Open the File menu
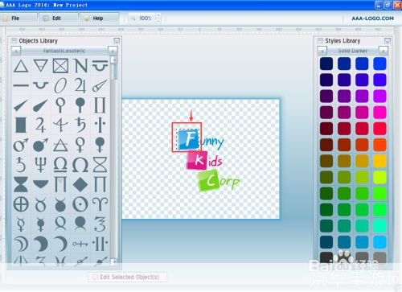This screenshot has height=292, width=402. (x=18, y=19)
